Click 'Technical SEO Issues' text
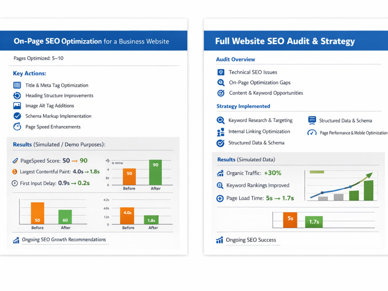 pyautogui.click(x=253, y=72)
